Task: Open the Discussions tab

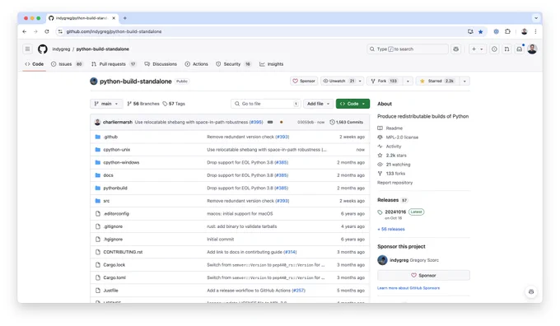Action: [x=161, y=64]
